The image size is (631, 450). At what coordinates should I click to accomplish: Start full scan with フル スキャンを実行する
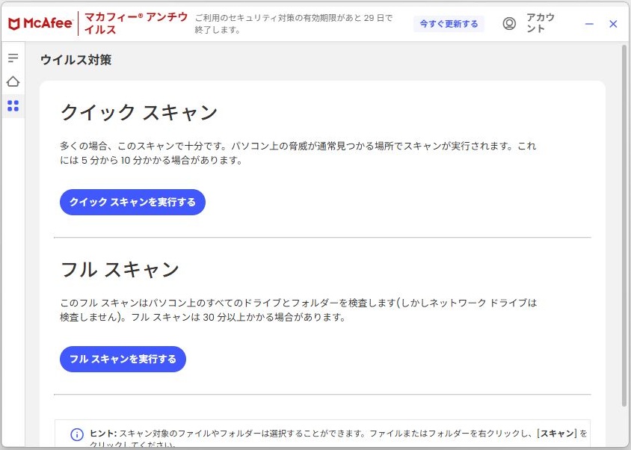[x=123, y=359]
